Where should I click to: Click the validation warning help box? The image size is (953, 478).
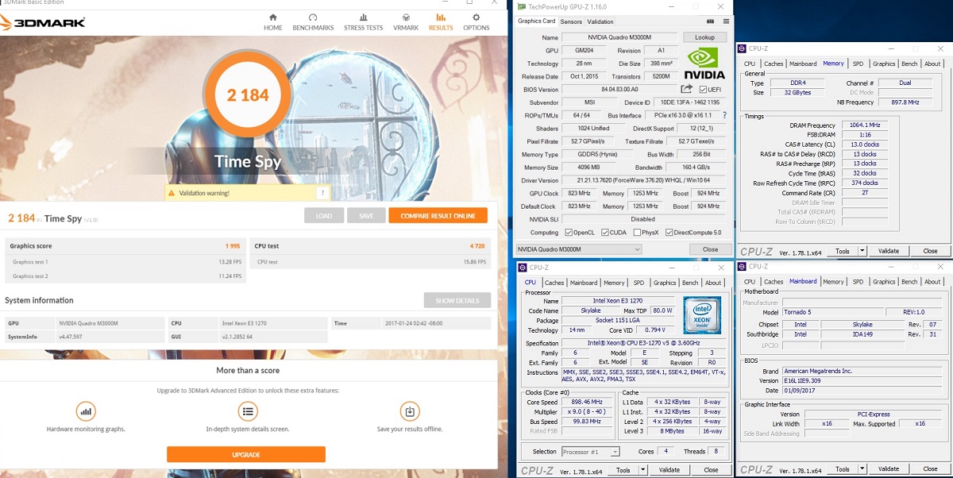322,193
